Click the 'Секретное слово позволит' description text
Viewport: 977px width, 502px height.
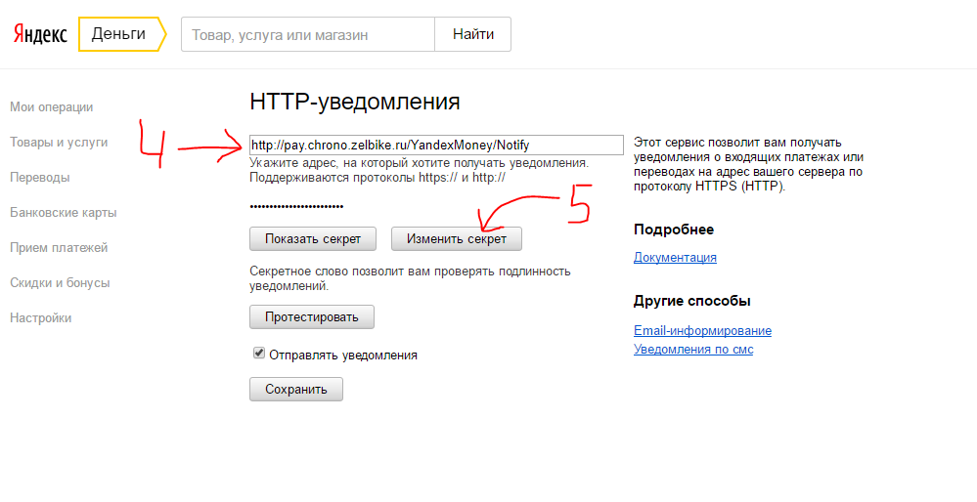point(410,278)
